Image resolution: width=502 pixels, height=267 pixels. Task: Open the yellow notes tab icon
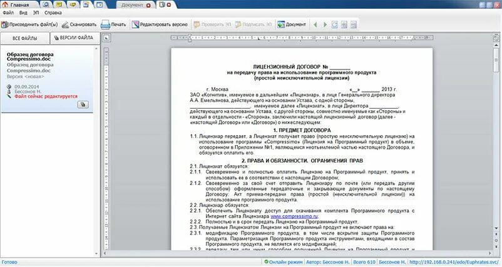pos(59,5)
